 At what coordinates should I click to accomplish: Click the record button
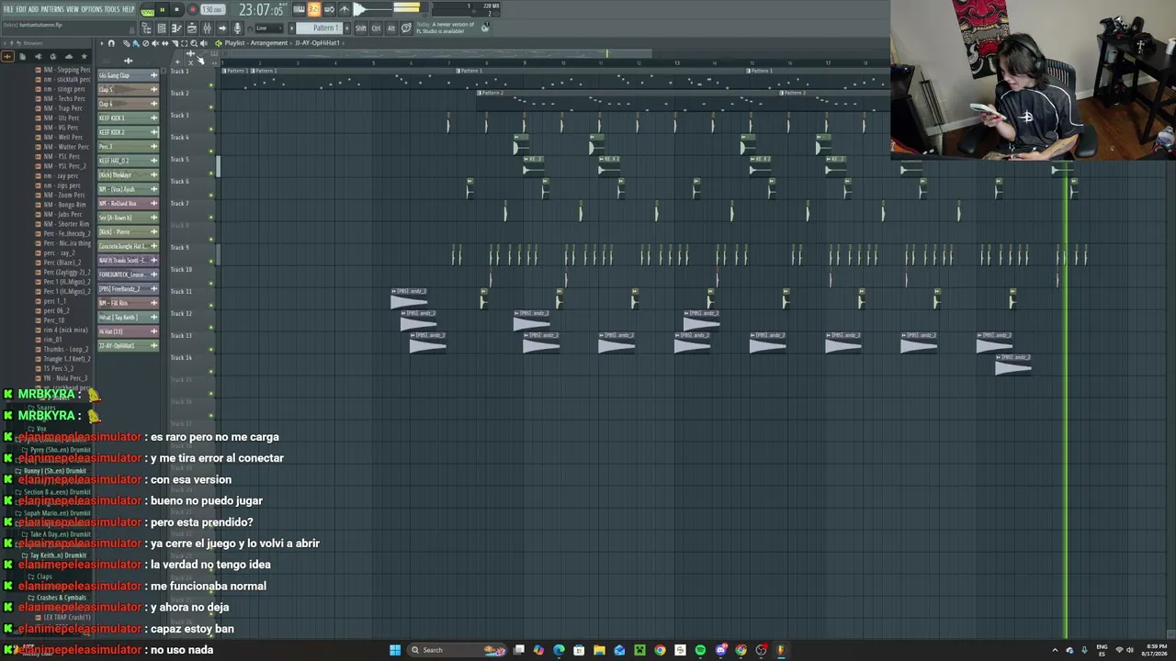click(193, 10)
